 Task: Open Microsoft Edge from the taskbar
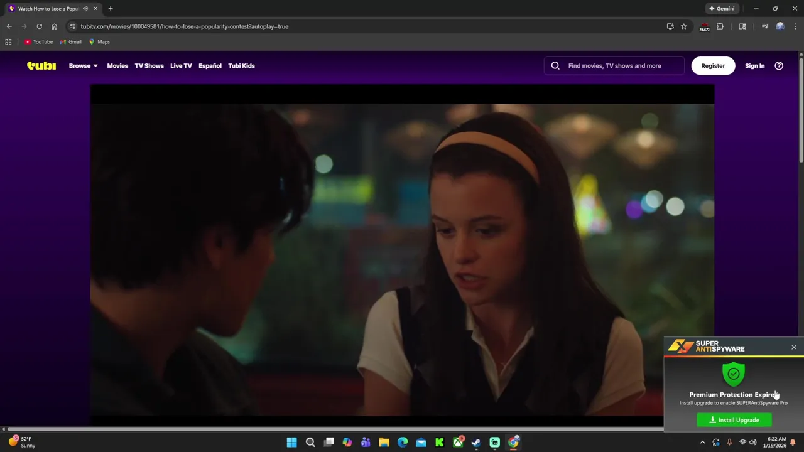(403, 443)
